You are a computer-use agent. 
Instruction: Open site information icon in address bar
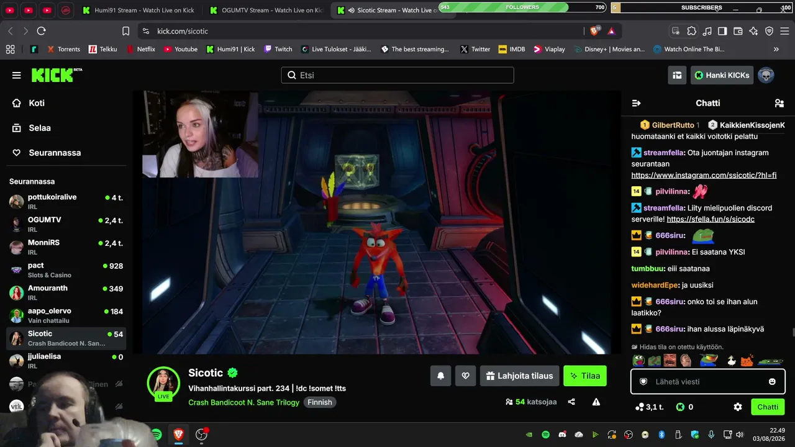point(145,31)
